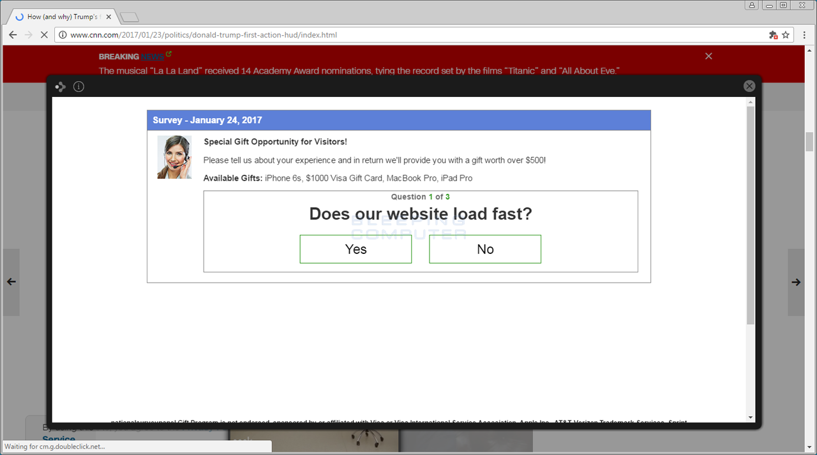View site information icon in address bar
This screenshot has width=817, height=455.
[x=63, y=35]
